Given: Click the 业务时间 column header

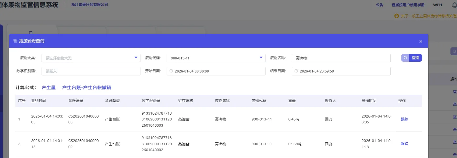Looking at the screenshot, I should point(38,101).
